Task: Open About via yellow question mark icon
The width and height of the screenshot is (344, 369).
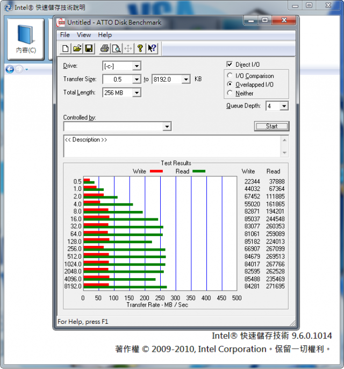Action: point(140,48)
